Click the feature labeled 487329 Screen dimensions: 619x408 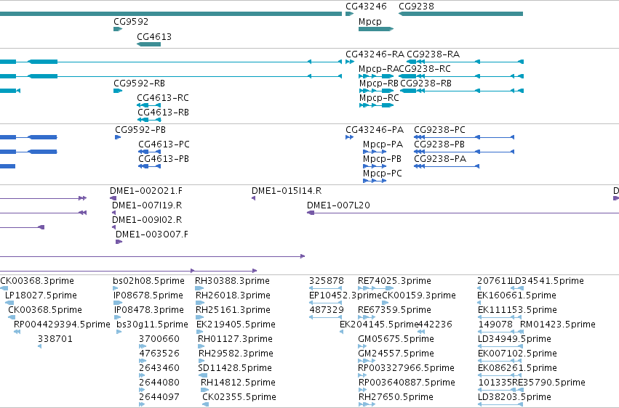326,310
